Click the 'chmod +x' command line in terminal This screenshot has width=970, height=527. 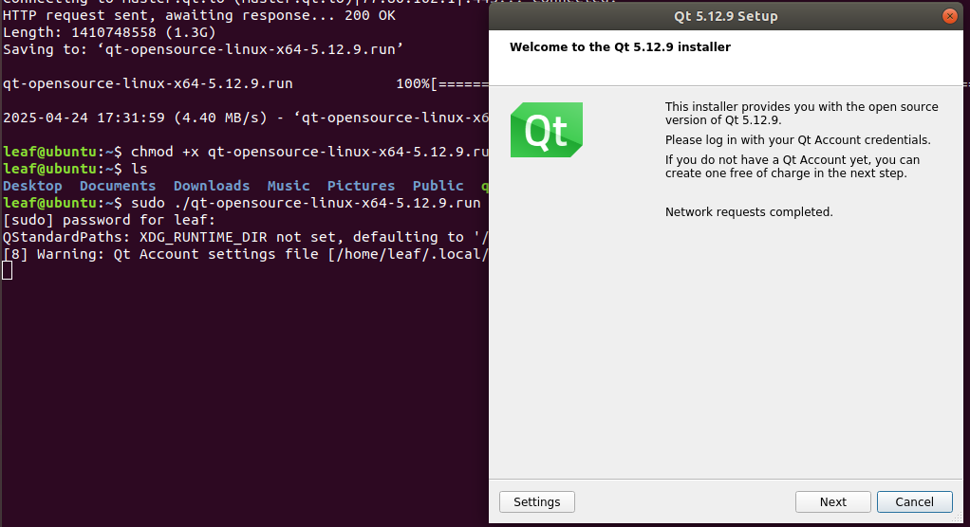pyautogui.click(x=246, y=152)
